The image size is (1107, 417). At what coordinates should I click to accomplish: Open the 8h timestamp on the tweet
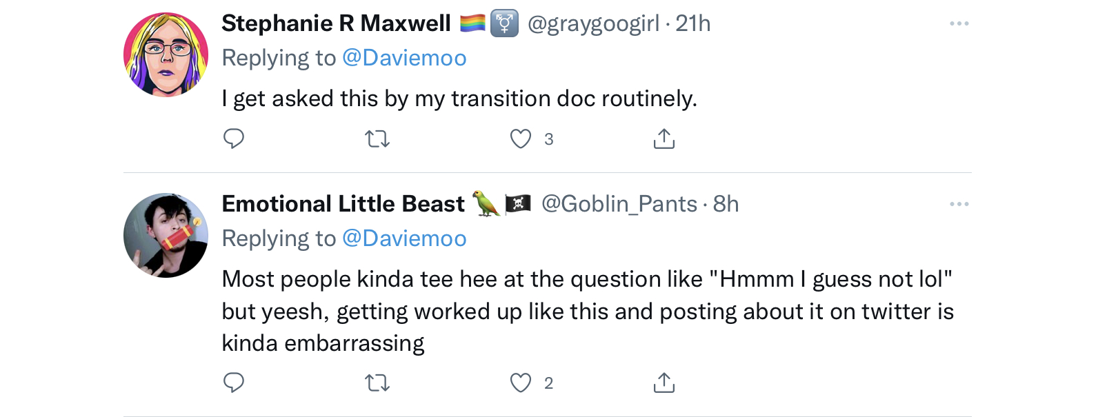726,204
